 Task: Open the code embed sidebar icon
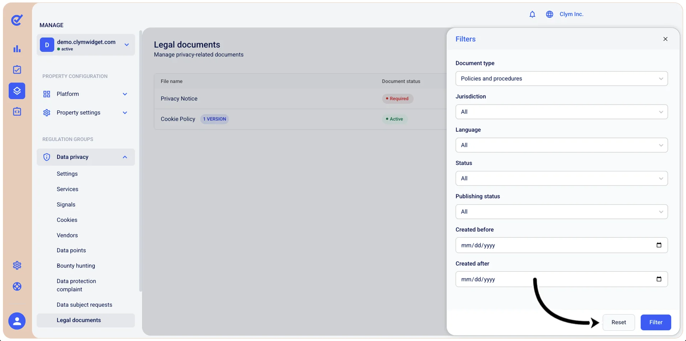pyautogui.click(x=17, y=112)
